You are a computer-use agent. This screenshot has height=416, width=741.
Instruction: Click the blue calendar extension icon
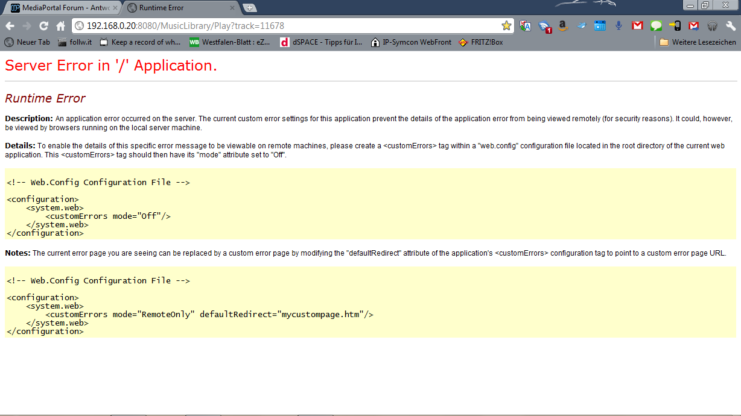[x=600, y=26]
